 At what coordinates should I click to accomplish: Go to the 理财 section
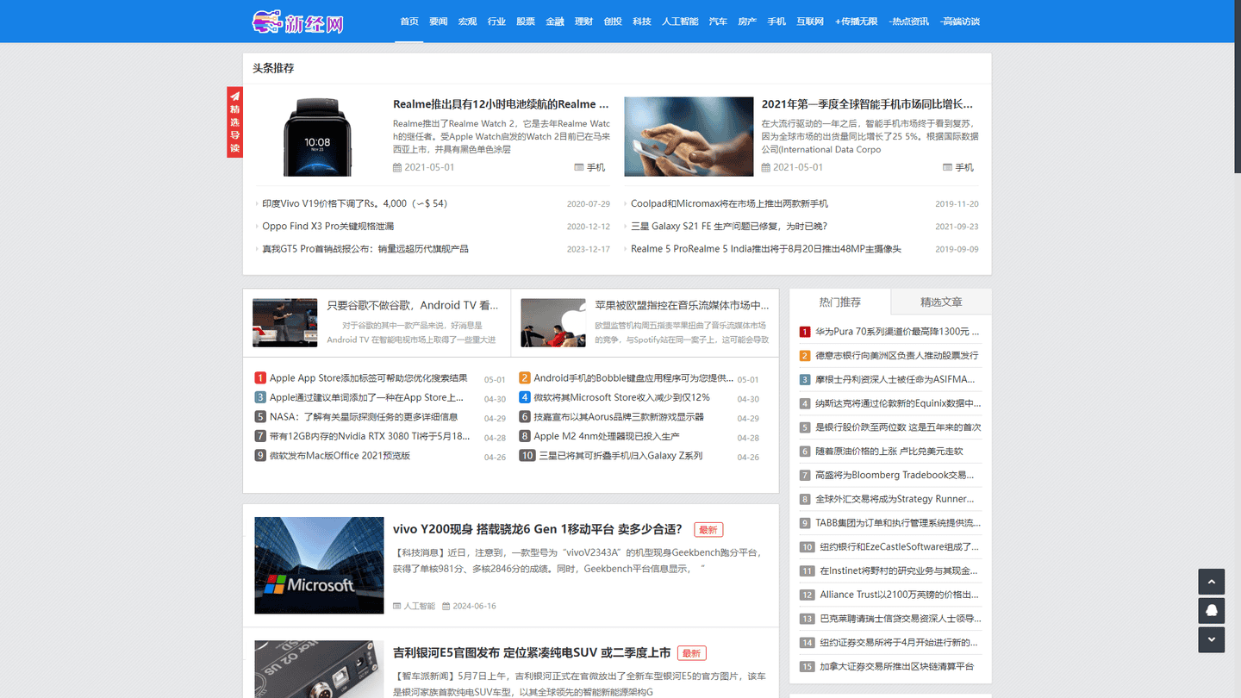583,22
